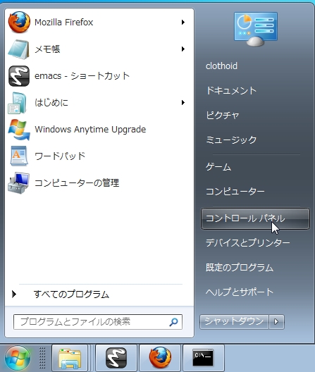
Task: Open コンピューター (Computer)
Action: [x=235, y=191]
